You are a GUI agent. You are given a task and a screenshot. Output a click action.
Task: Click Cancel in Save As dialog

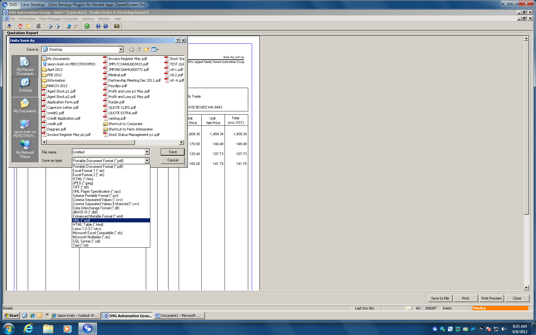coord(173,160)
